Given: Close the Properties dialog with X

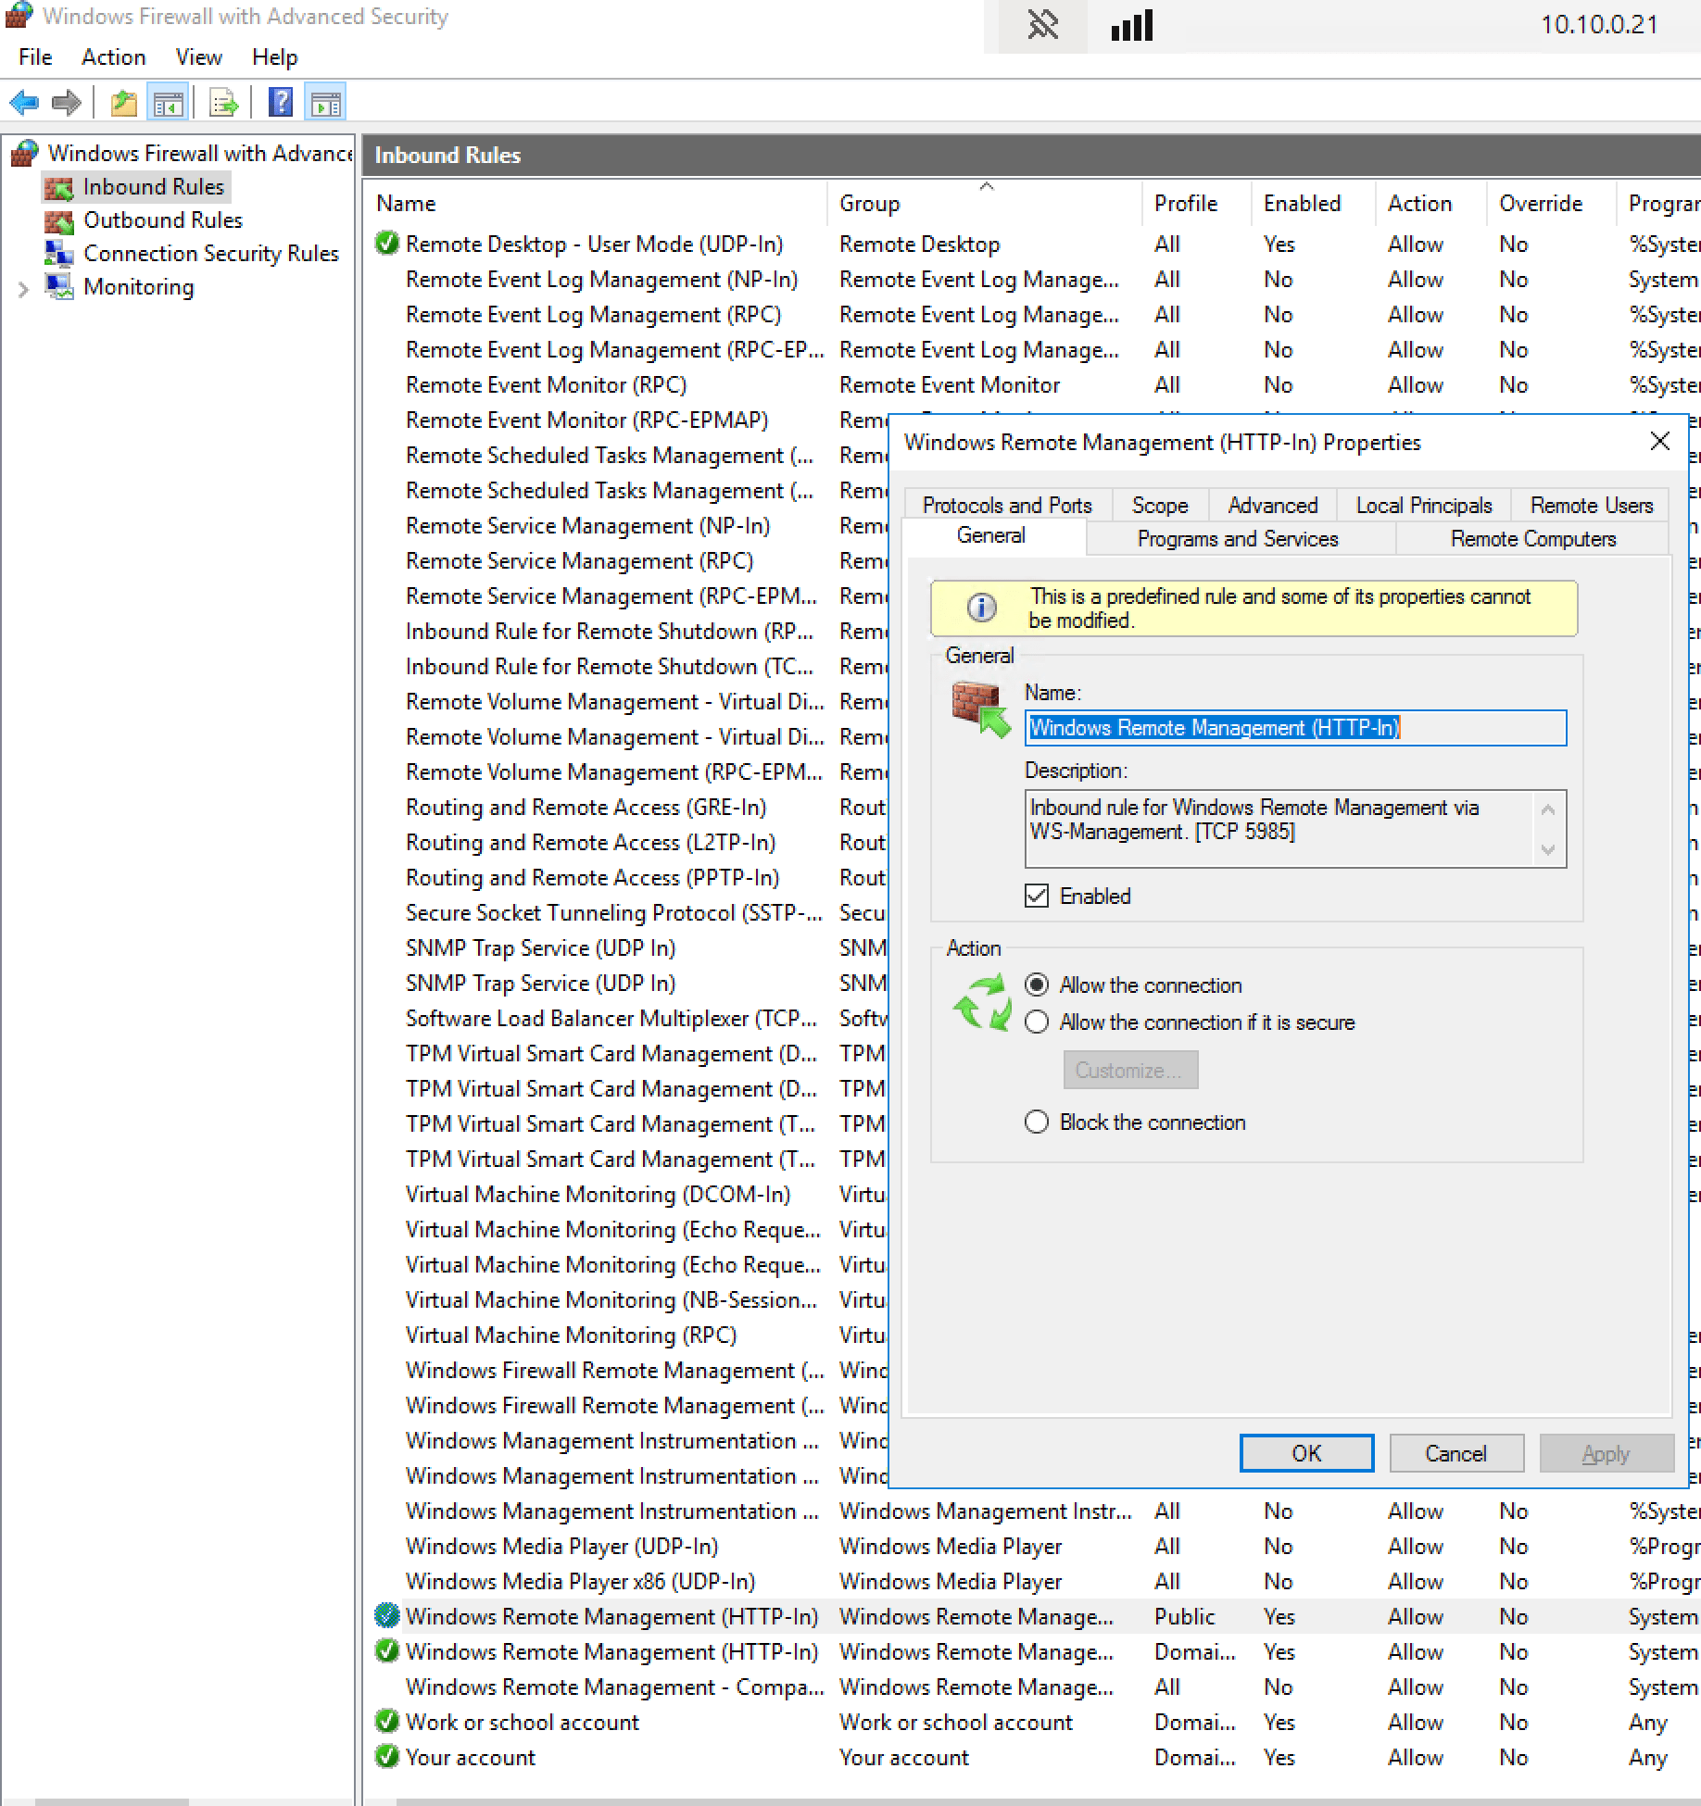Looking at the screenshot, I should click(x=1659, y=442).
